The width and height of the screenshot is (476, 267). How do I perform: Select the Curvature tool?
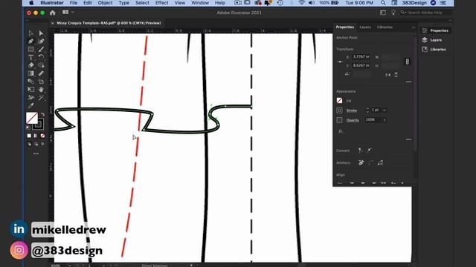[x=42, y=42]
